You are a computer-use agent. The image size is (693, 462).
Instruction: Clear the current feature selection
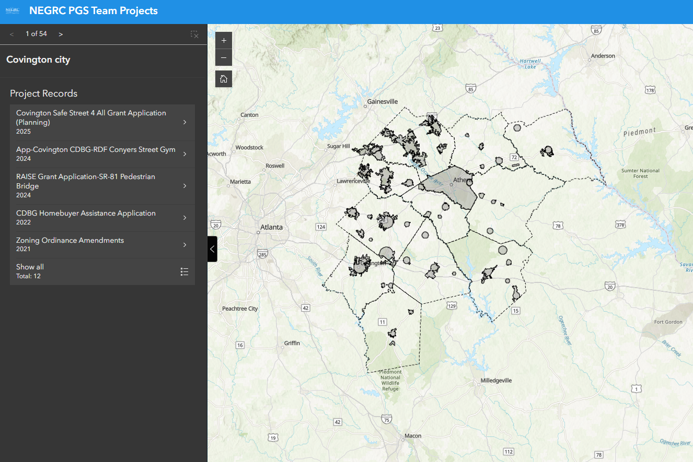click(194, 34)
